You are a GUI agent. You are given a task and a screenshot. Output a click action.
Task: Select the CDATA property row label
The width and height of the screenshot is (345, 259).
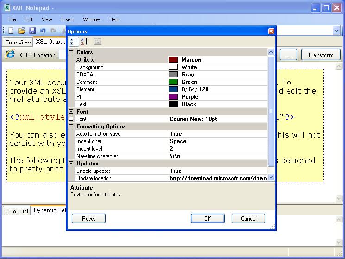tap(85, 75)
